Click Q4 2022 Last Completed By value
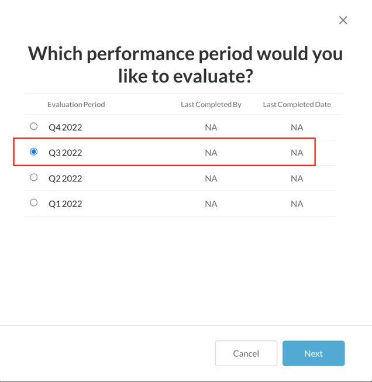 (211, 128)
